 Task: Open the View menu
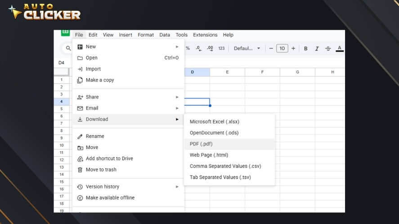pyautogui.click(x=108, y=35)
